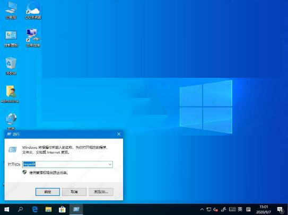Viewport: 288px width, 215px height.
Task: Click the Run dialog title icon
Action: coord(9,134)
